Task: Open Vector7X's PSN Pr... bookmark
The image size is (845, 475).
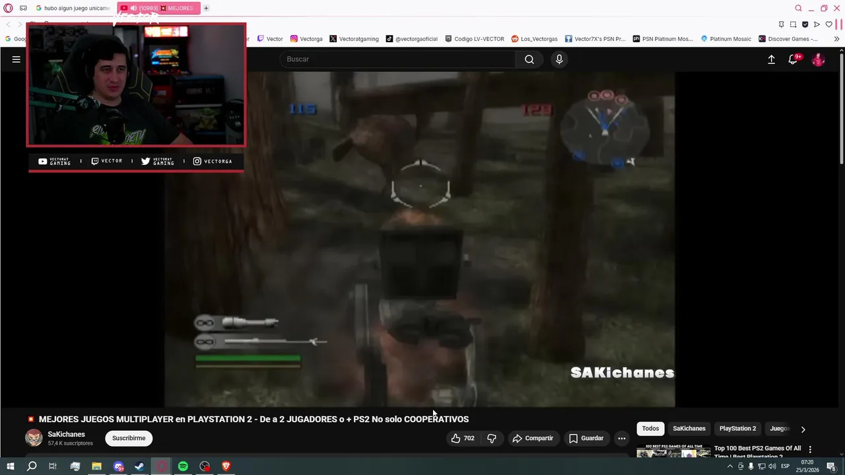Action: click(595, 39)
